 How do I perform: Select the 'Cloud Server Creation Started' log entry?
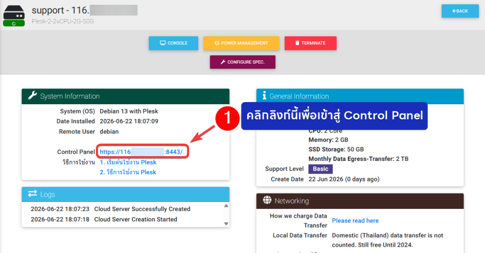[136, 219]
